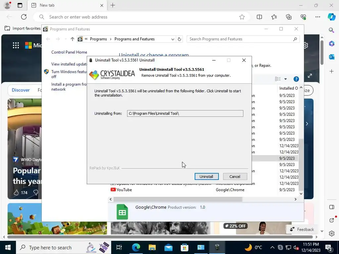Like the WHIO story with thumbs up
Image resolution: width=339 pixels, height=254 pixels.
pos(16,192)
